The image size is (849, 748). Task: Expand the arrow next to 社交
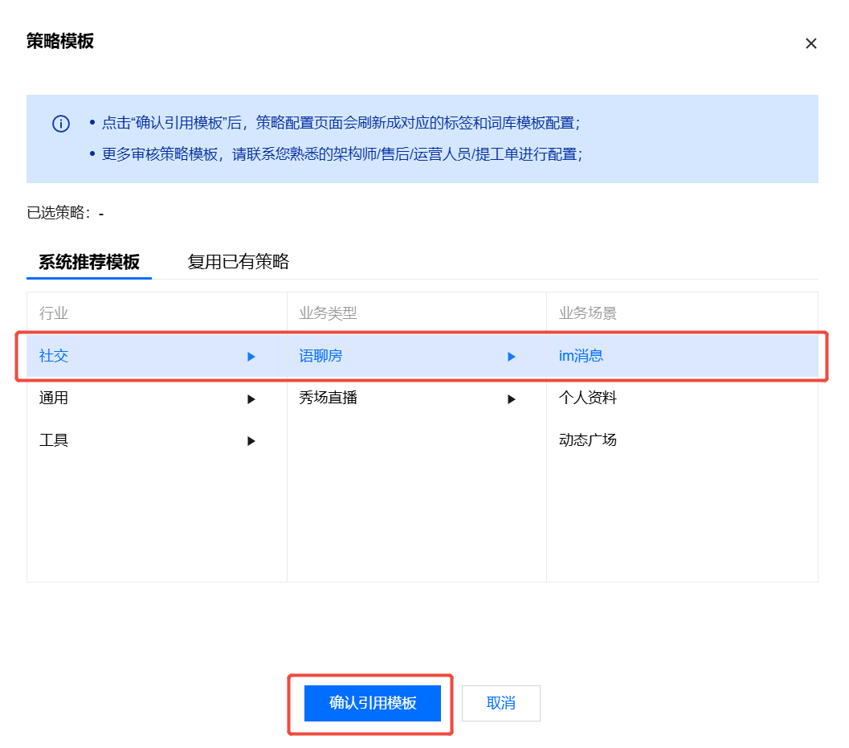pyautogui.click(x=251, y=357)
